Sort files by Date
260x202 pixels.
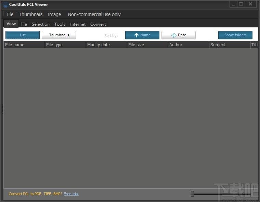pos(178,35)
